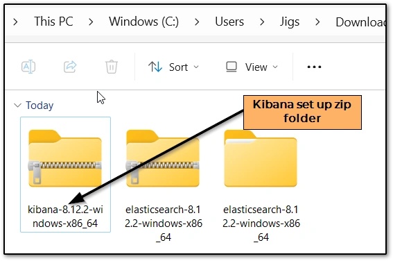Click the Rename icon in toolbar
Viewport: 393px width, 261px height.
pyautogui.click(x=28, y=67)
